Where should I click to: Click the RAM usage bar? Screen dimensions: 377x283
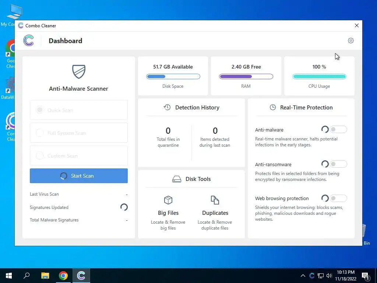[x=246, y=77]
